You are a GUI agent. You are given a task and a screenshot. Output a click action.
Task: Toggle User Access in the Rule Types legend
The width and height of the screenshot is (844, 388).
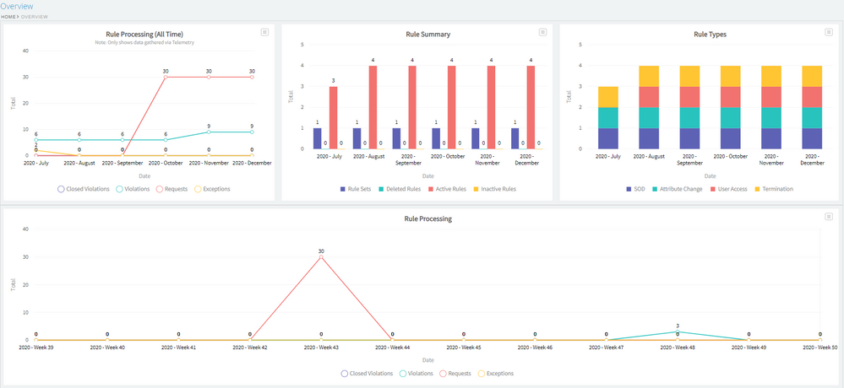coord(727,189)
